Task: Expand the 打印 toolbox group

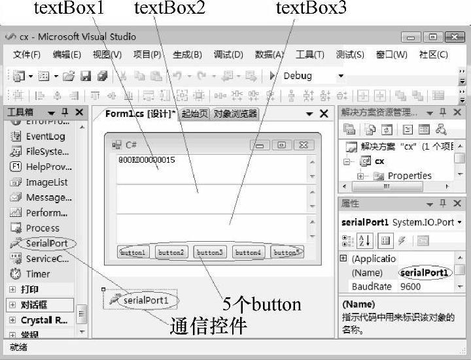Action: [12, 289]
